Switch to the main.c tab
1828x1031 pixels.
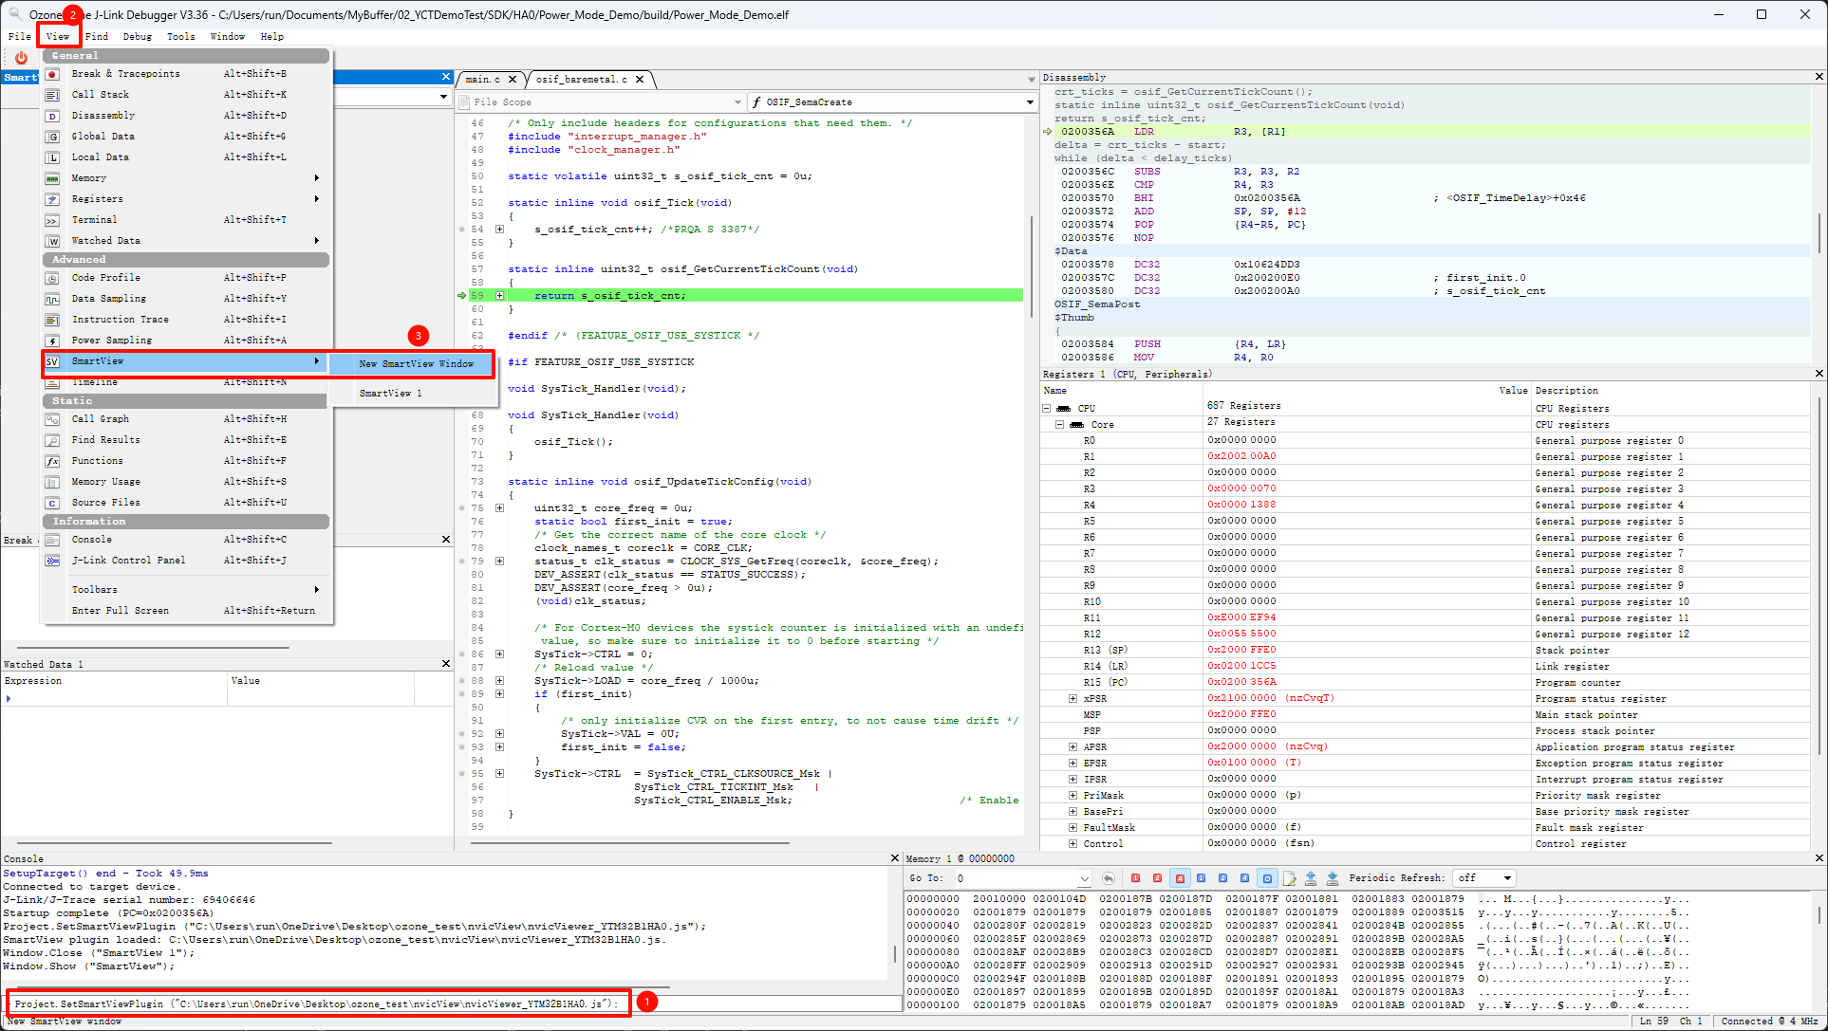click(483, 80)
